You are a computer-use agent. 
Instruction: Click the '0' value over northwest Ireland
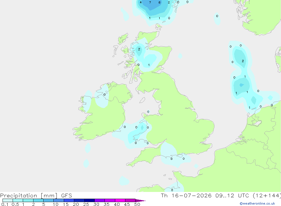click(x=105, y=94)
